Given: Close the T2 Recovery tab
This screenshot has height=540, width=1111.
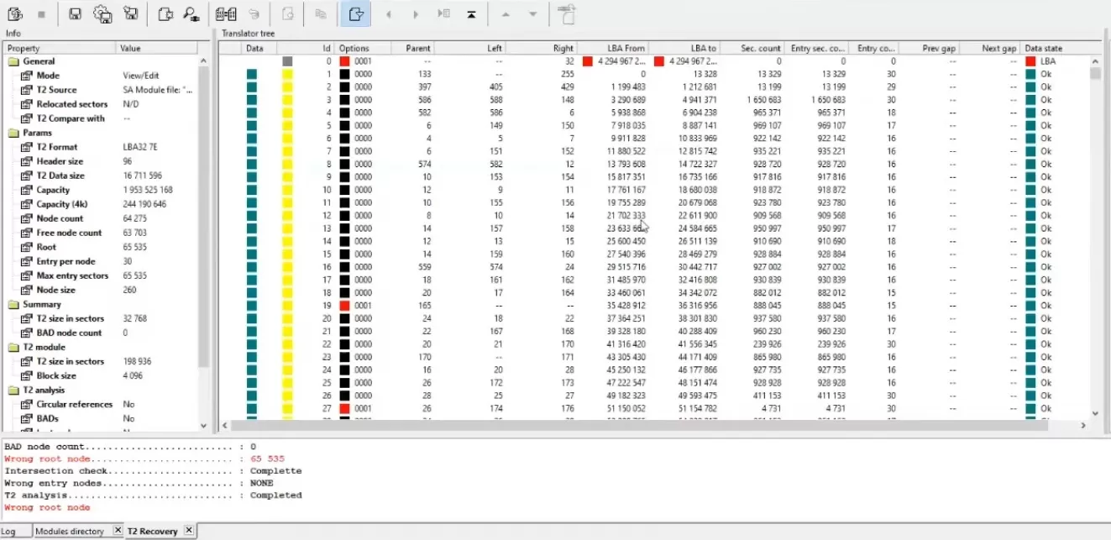Looking at the screenshot, I should 189,530.
